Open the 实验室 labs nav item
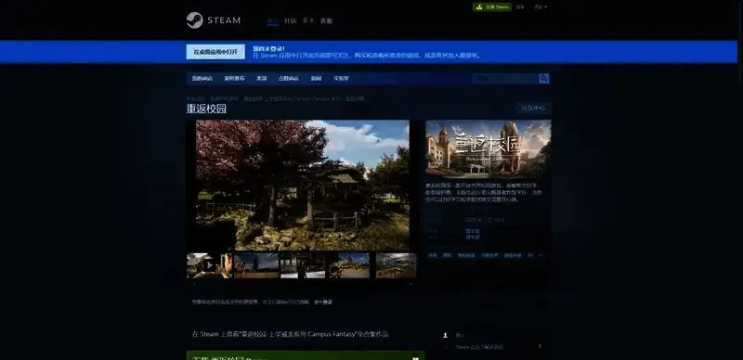Image resolution: width=743 pixels, height=360 pixels. click(x=341, y=79)
